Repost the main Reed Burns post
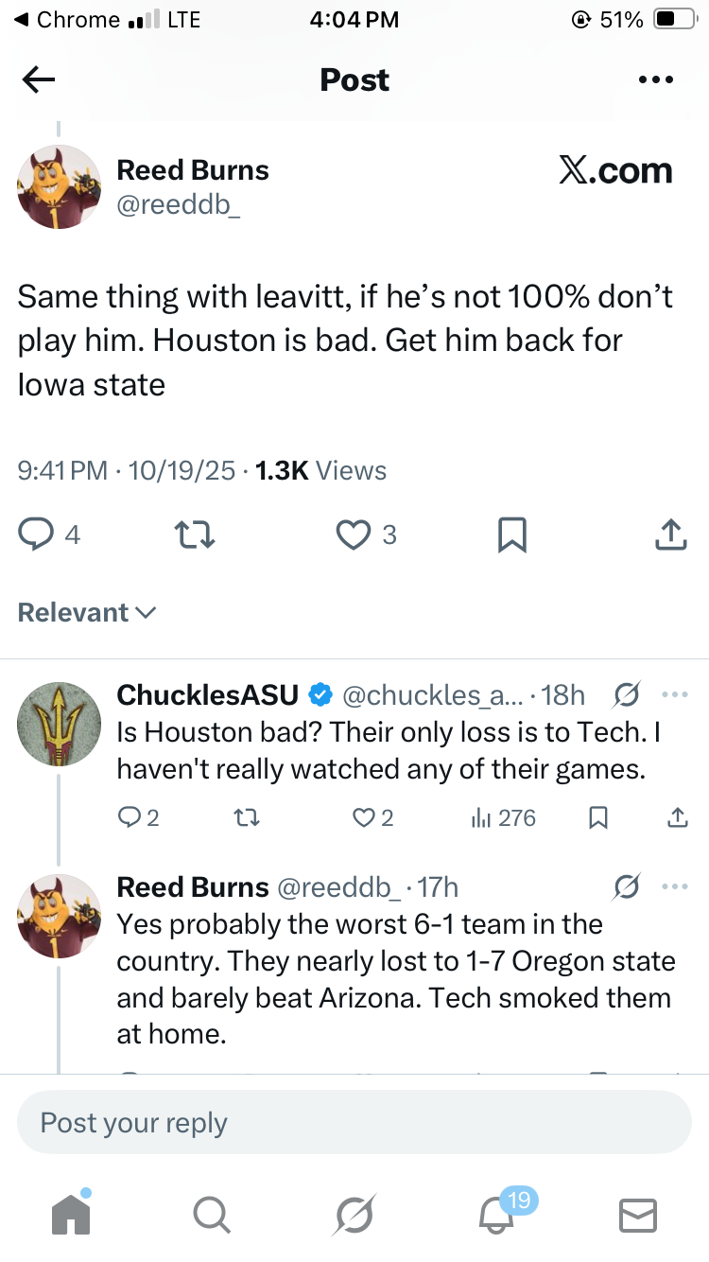This screenshot has width=709, height=1262. pyautogui.click(x=197, y=535)
